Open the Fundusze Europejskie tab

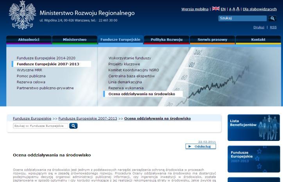(120, 40)
